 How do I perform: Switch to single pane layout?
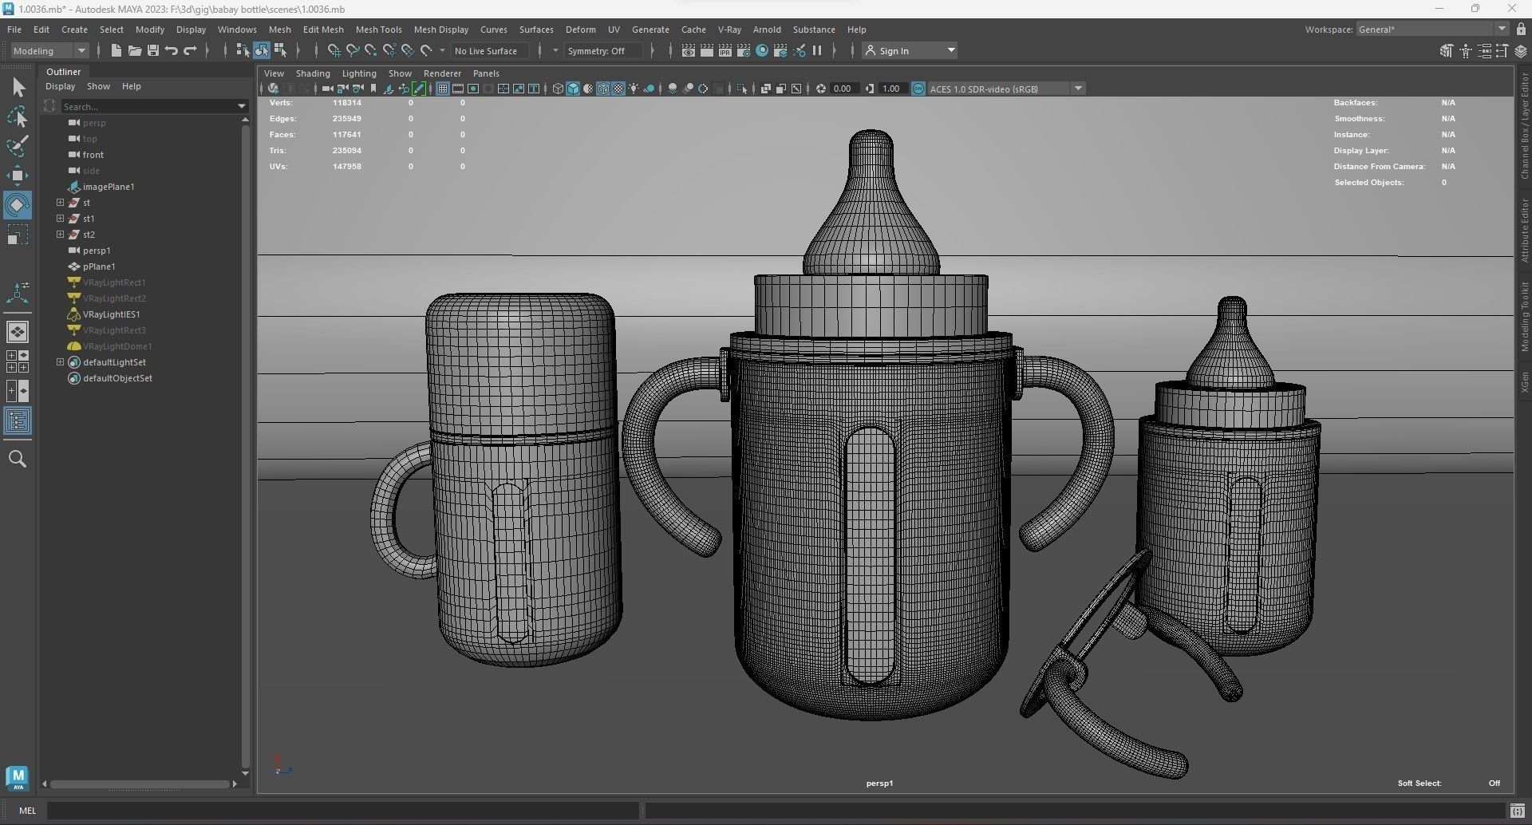point(18,331)
